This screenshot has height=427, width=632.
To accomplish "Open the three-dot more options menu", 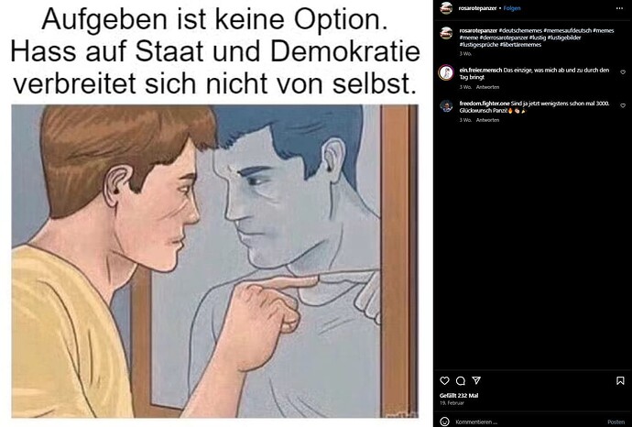I will [619, 8].
